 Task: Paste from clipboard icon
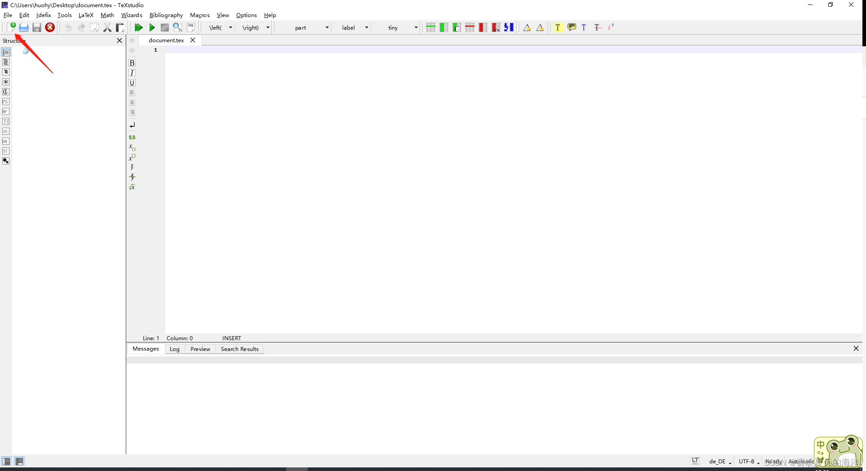(120, 27)
